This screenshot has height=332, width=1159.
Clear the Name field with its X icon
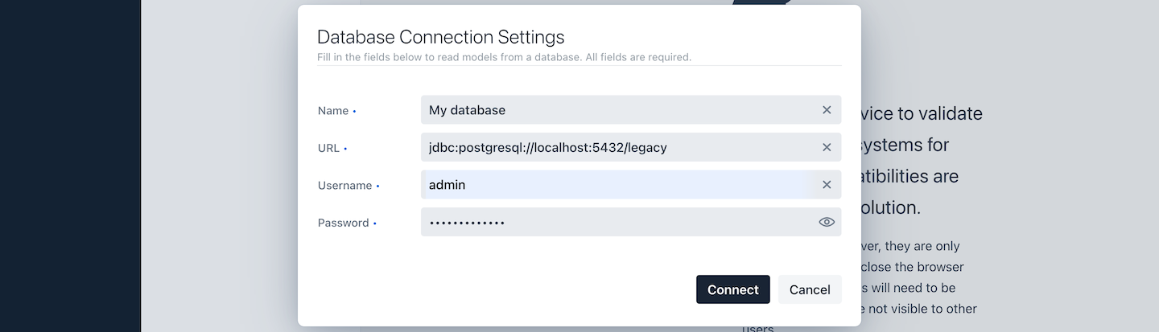[x=827, y=110]
